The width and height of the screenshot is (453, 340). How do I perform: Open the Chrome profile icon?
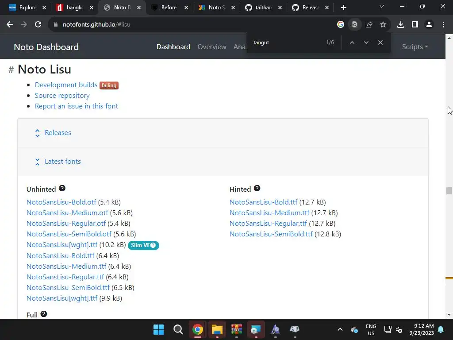pyautogui.click(x=429, y=25)
